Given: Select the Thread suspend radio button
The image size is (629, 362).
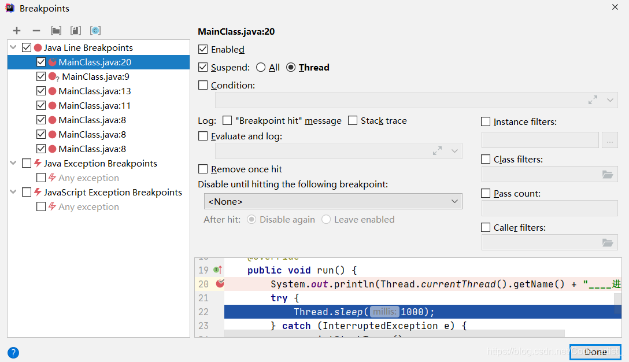Looking at the screenshot, I should click(291, 67).
